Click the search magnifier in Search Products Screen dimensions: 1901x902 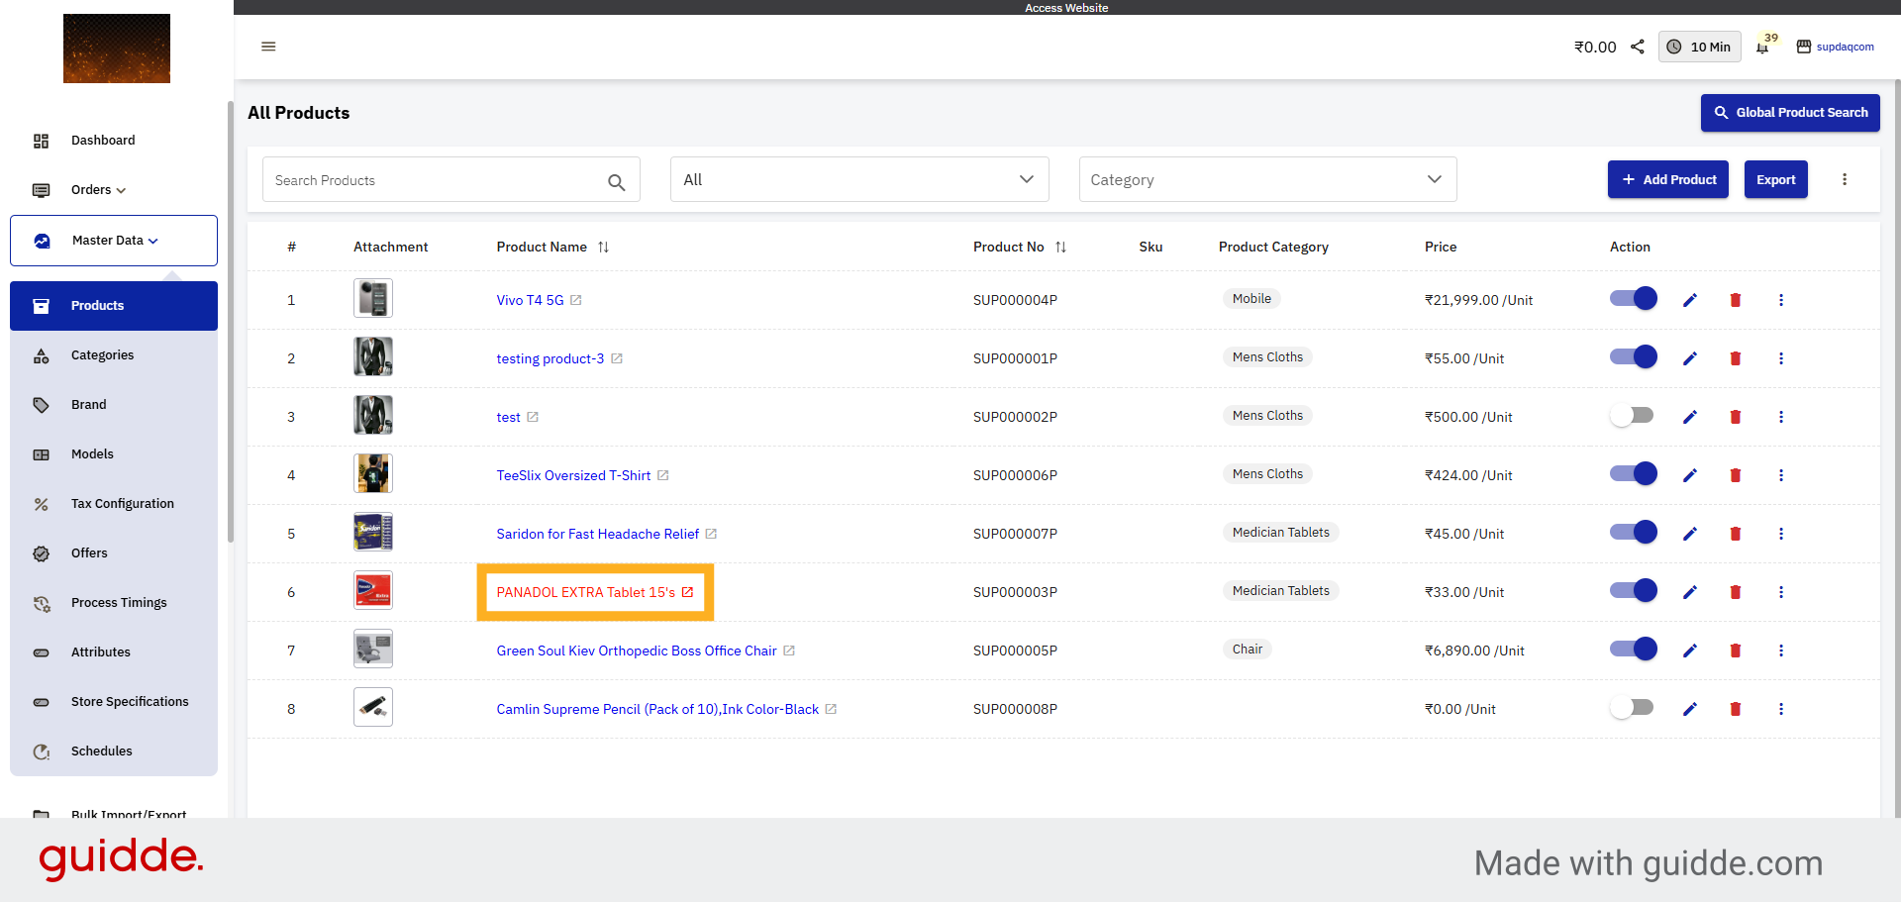[x=616, y=182]
